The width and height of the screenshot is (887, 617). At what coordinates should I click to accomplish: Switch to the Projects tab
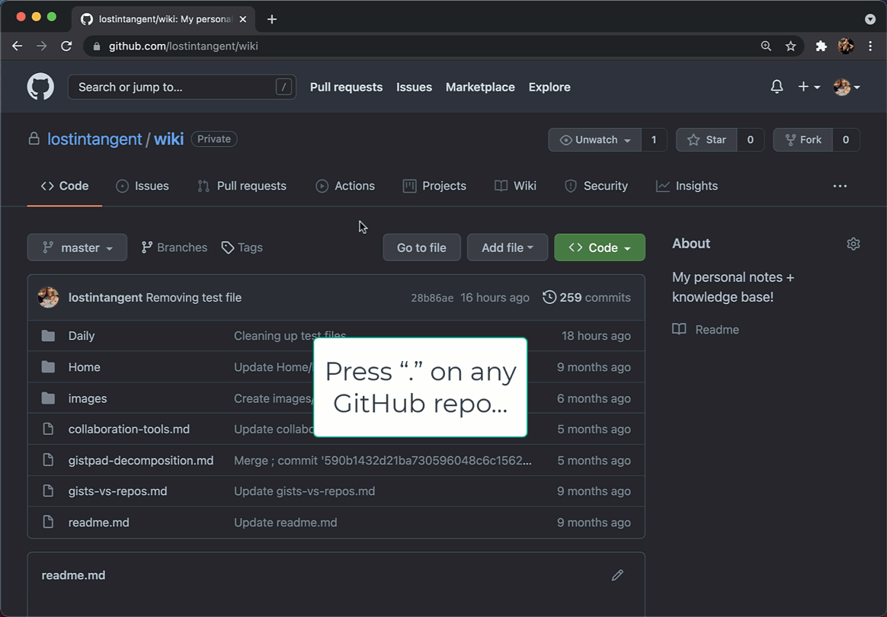[x=434, y=186]
